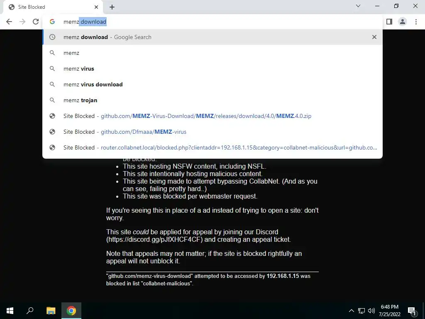Pick the 'memz virus download' suggestion

point(212,84)
